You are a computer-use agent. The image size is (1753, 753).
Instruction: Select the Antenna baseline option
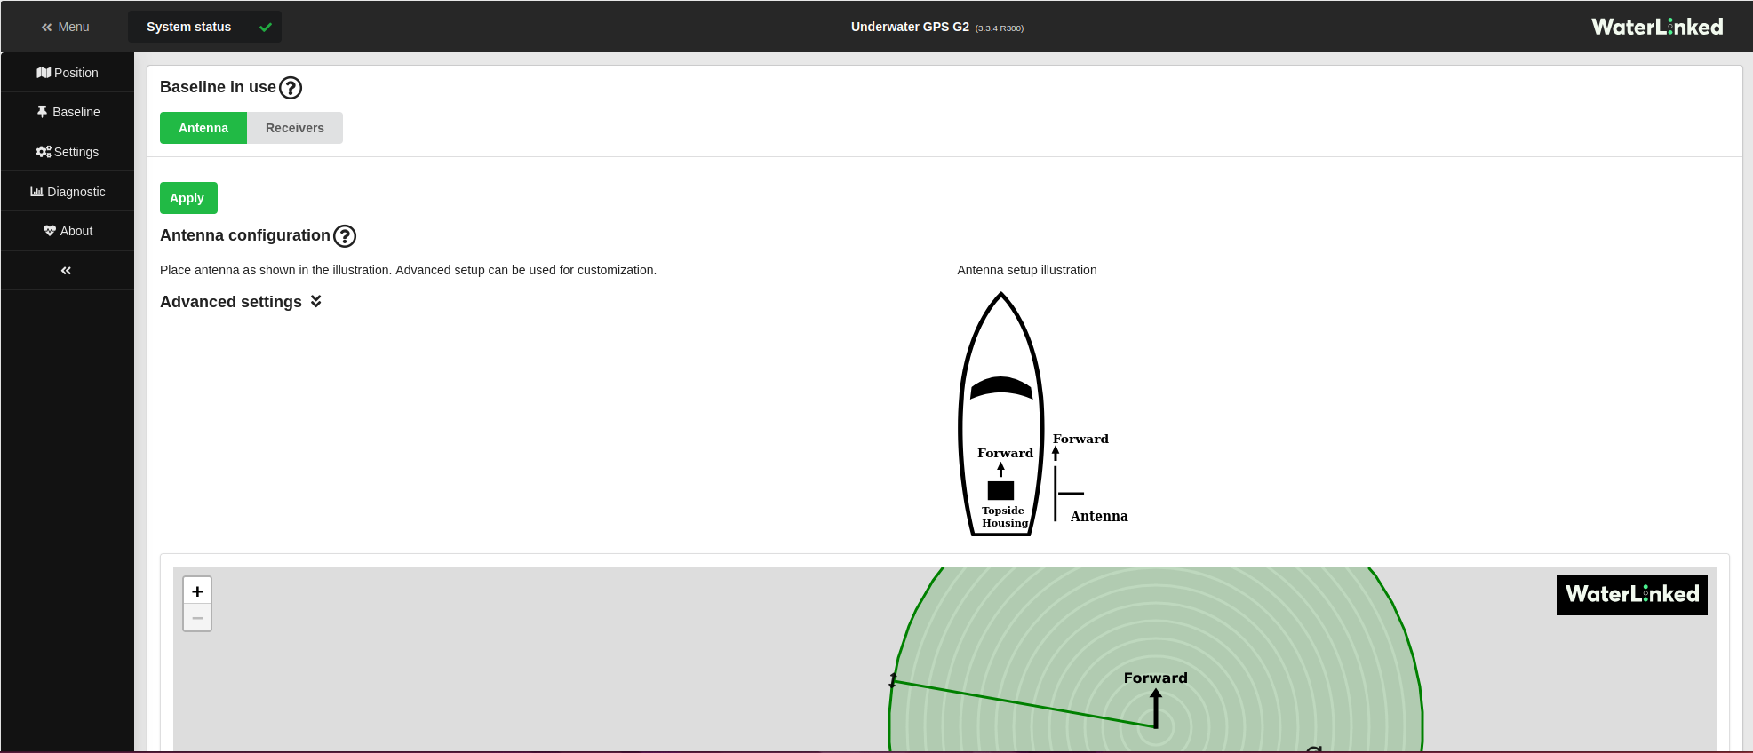point(203,128)
